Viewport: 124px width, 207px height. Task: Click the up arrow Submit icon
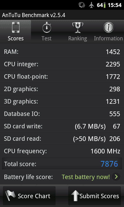click(x=75, y=196)
